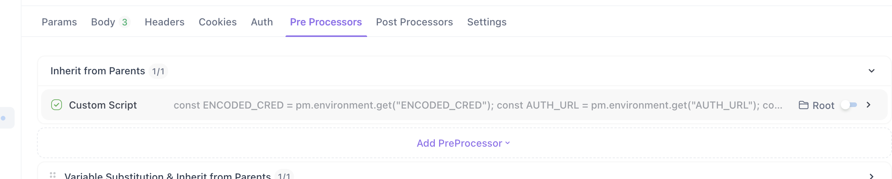Click the green 3 badge next to Body
Screen dimensions: 892x179
click(x=125, y=22)
